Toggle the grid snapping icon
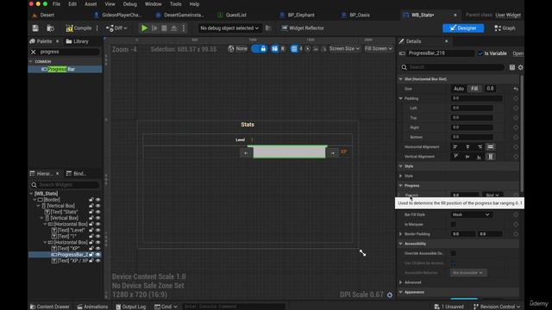The height and width of the screenshot is (310, 552). coord(294,49)
